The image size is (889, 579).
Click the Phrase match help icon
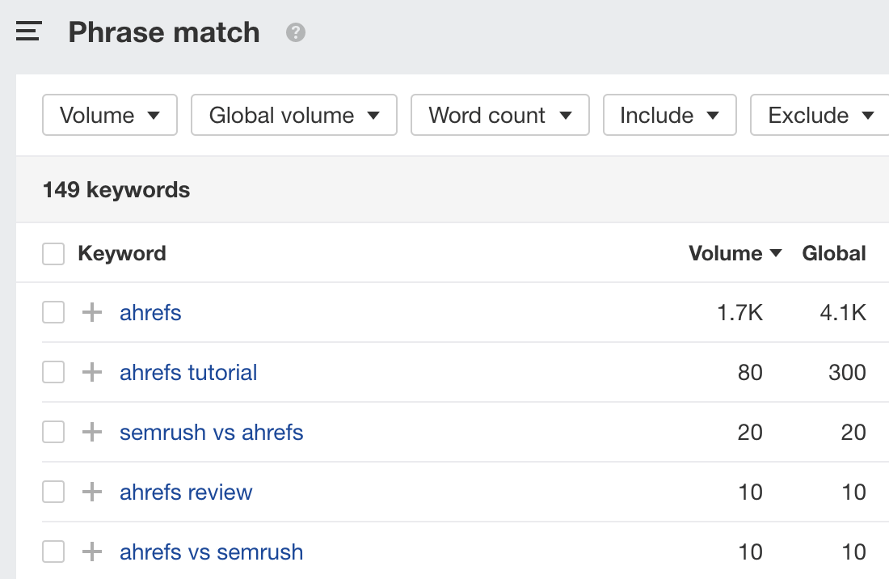(296, 33)
